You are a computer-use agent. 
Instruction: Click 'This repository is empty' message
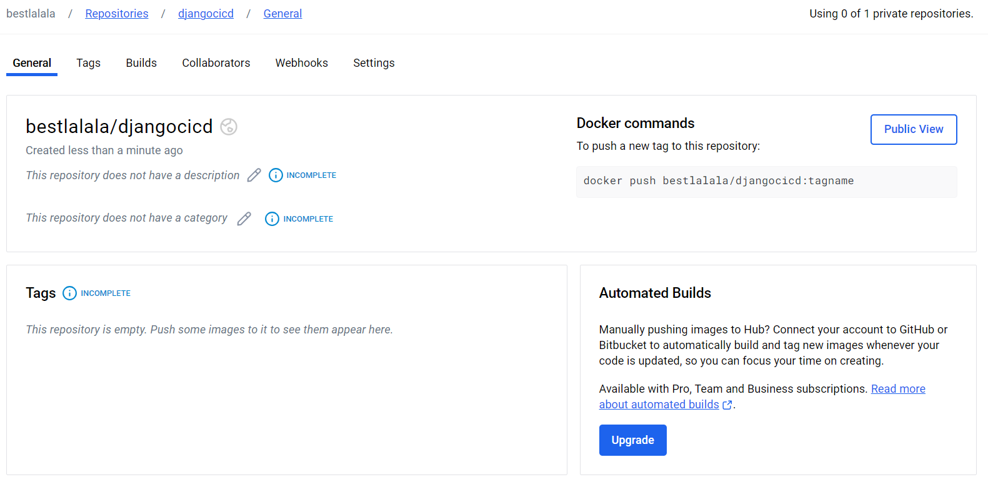209,330
